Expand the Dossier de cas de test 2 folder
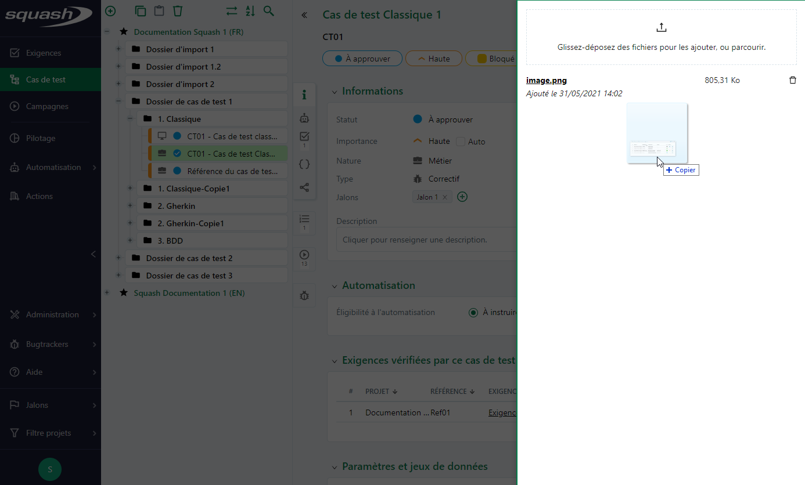This screenshot has height=485, width=805. (118, 258)
